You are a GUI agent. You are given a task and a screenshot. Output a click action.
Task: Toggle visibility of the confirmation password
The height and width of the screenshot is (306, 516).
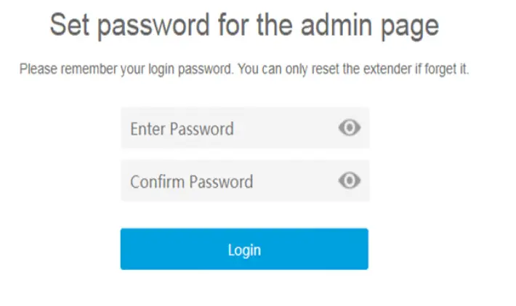click(350, 181)
